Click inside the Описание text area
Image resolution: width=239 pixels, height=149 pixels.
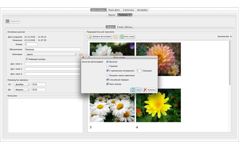pyautogui.click(x=45, y=115)
